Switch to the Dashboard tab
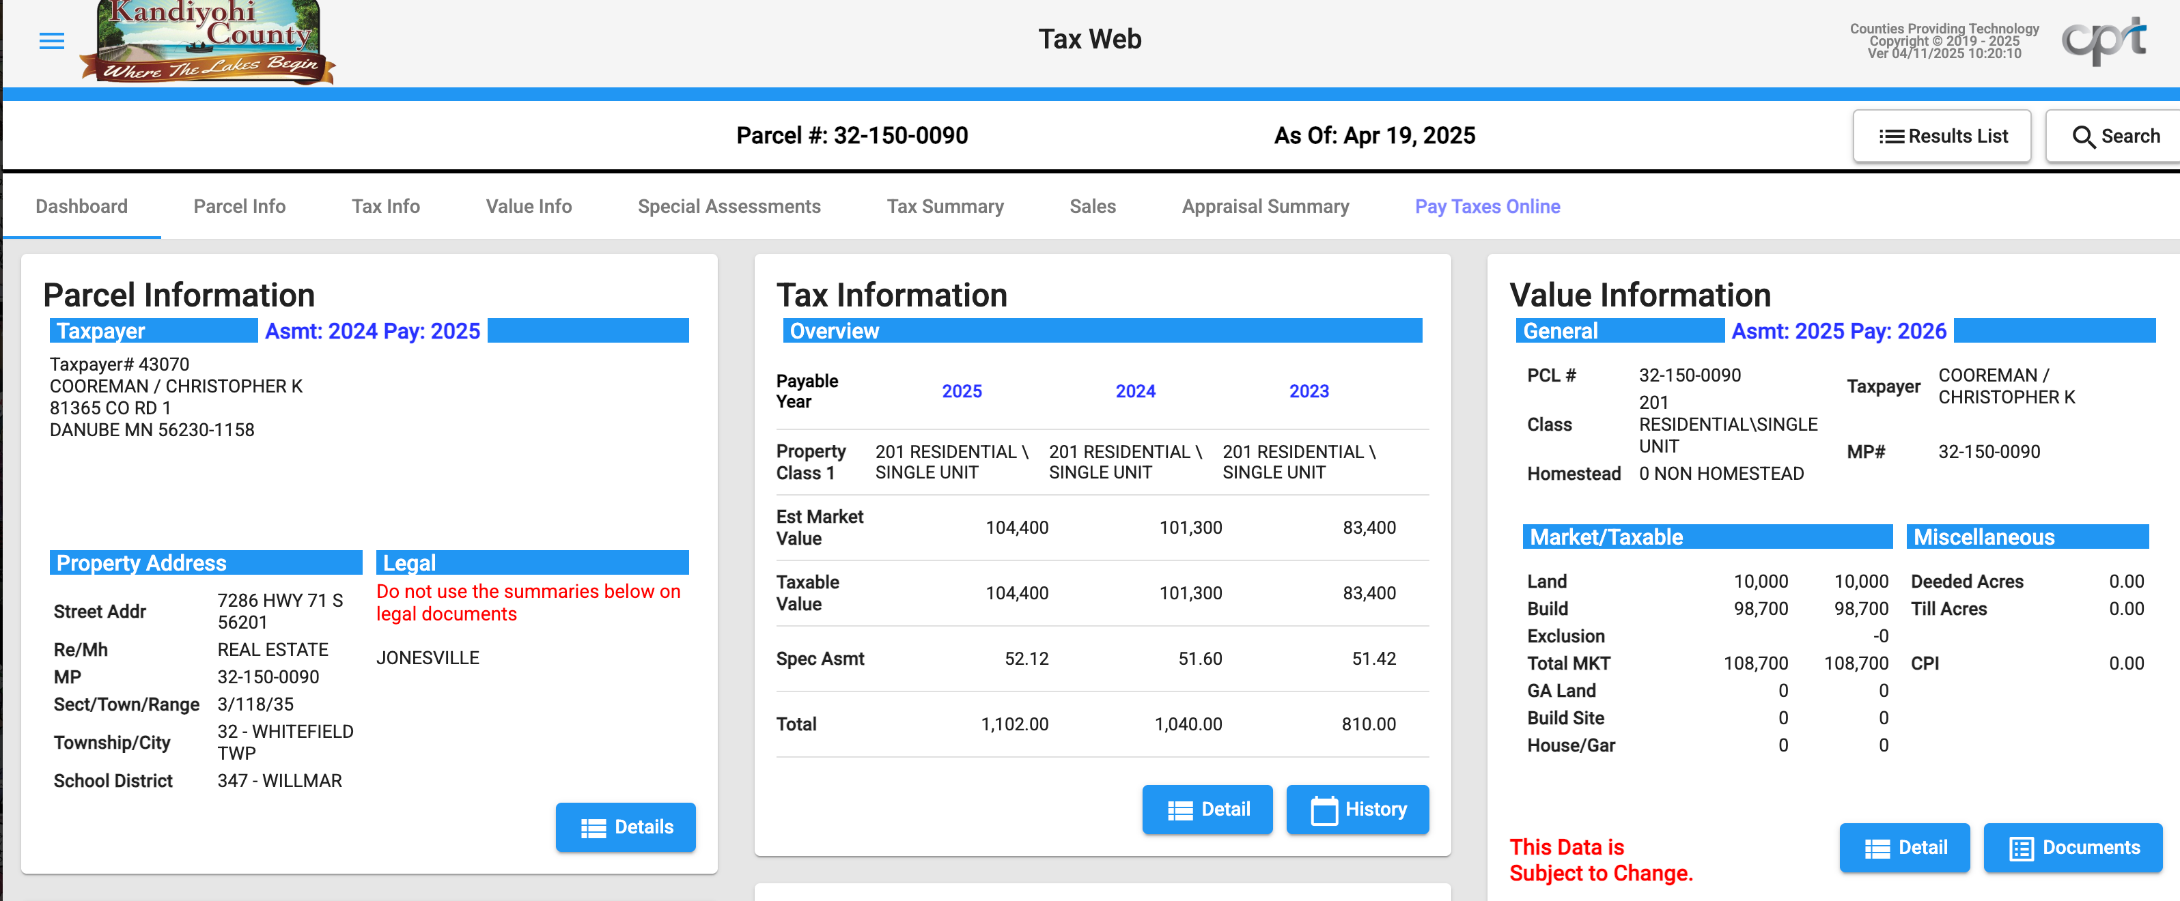 point(81,206)
